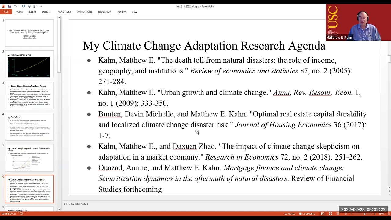Image resolution: width=391 pixels, height=220 pixels.
Task: Start slideshow from beginning icon in quick access
Action: (30, 6)
